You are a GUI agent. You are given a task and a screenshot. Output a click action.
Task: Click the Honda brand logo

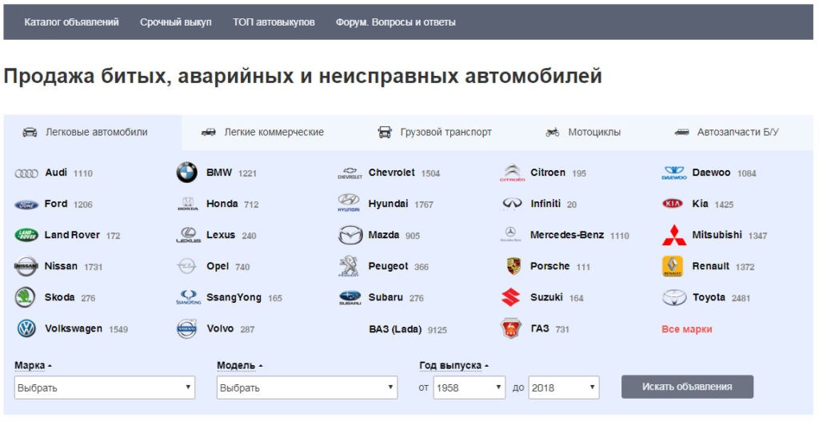coord(187,204)
